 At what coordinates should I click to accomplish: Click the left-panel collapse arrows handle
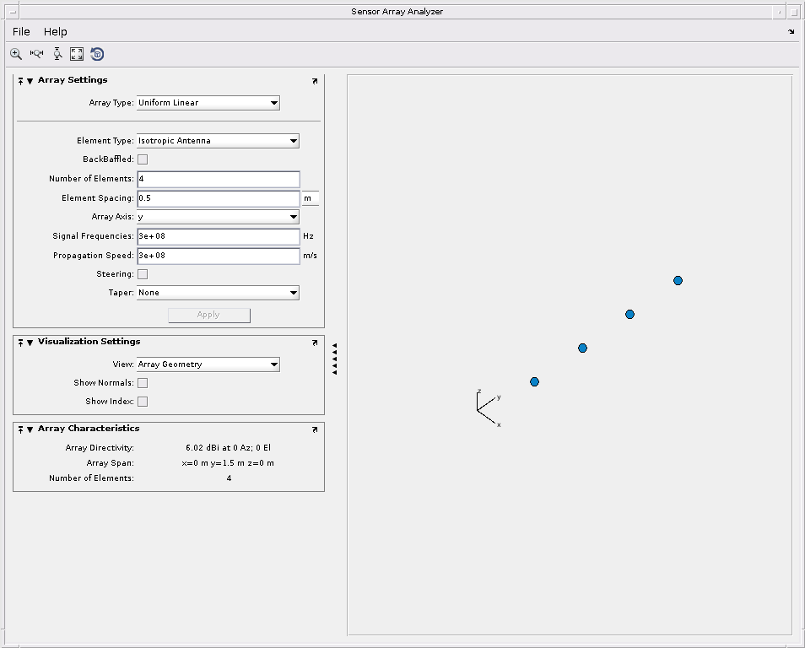point(335,359)
